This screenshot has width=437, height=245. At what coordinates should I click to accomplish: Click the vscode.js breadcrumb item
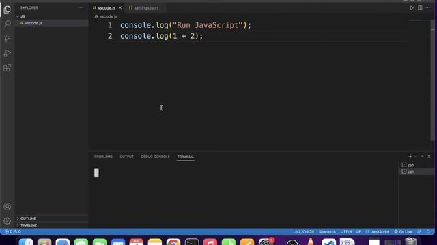pyautogui.click(x=108, y=16)
